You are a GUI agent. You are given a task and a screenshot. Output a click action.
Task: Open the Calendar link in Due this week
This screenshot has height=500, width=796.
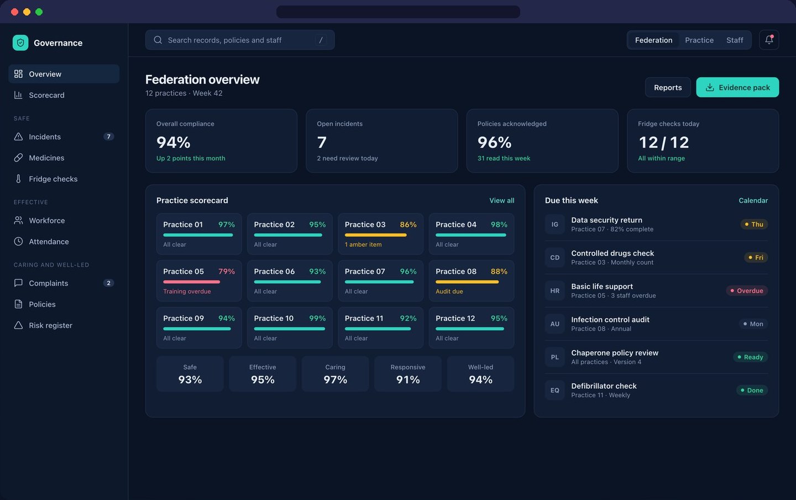tap(753, 200)
